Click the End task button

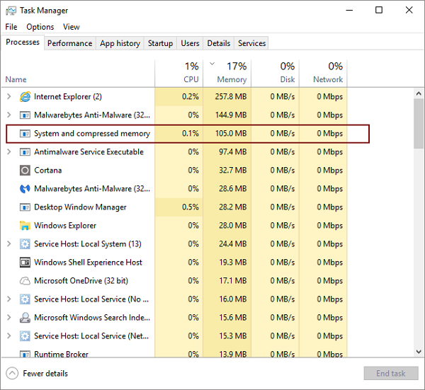tap(391, 374)
